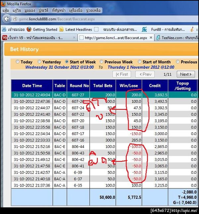Open the ที่คั่นหน้า (Bookmarks) menu
Viewport: 199px width, 214px height.
pyautogui.click(x=59, y=11)
